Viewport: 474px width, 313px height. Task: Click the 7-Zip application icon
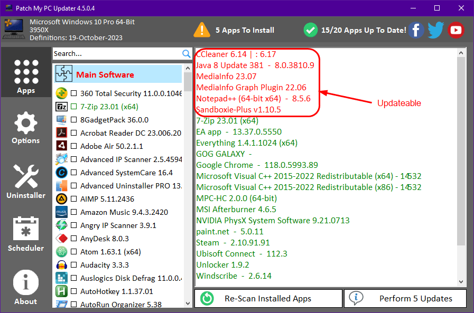[x=60, y=107]
